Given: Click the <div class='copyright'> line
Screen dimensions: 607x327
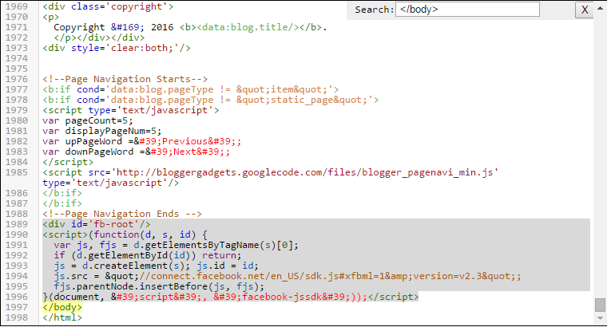Looking at the screenshot, I should pyautogui.click(x=108, y=6).
